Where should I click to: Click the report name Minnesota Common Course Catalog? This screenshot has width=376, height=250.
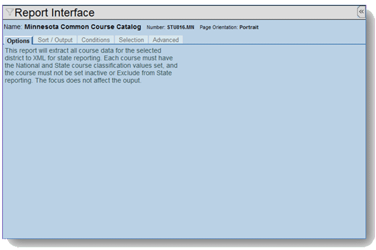tap(83, 27)
